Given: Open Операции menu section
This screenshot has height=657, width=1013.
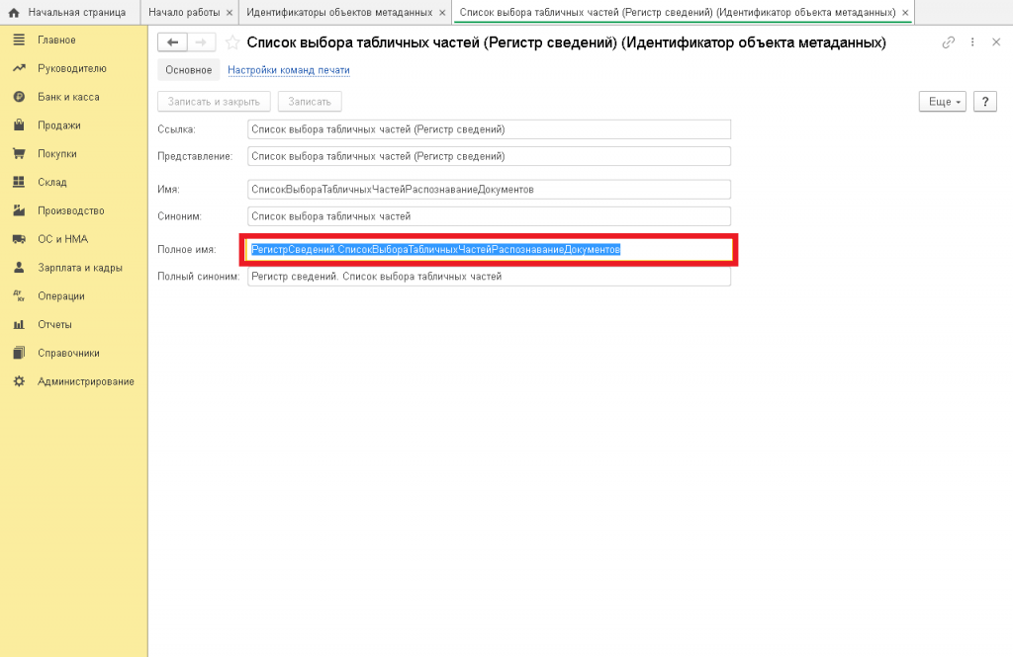Looking at the screenshot, I should [x=60, y=295].
